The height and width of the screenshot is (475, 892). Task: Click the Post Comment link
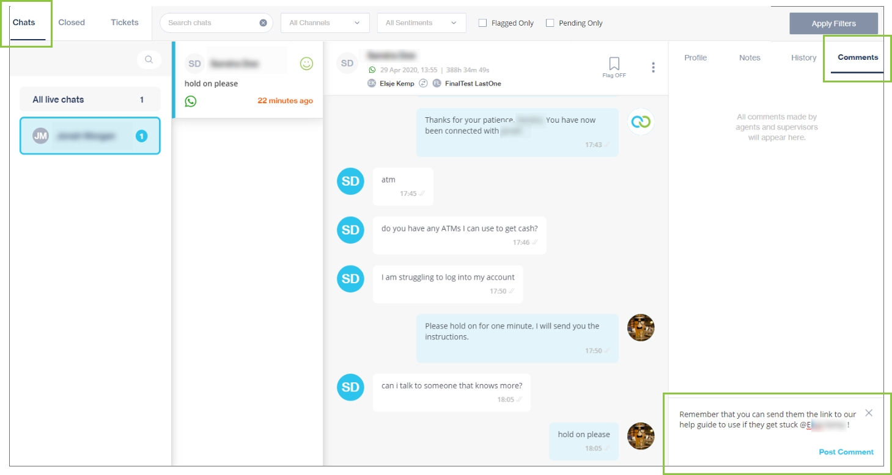846,452
